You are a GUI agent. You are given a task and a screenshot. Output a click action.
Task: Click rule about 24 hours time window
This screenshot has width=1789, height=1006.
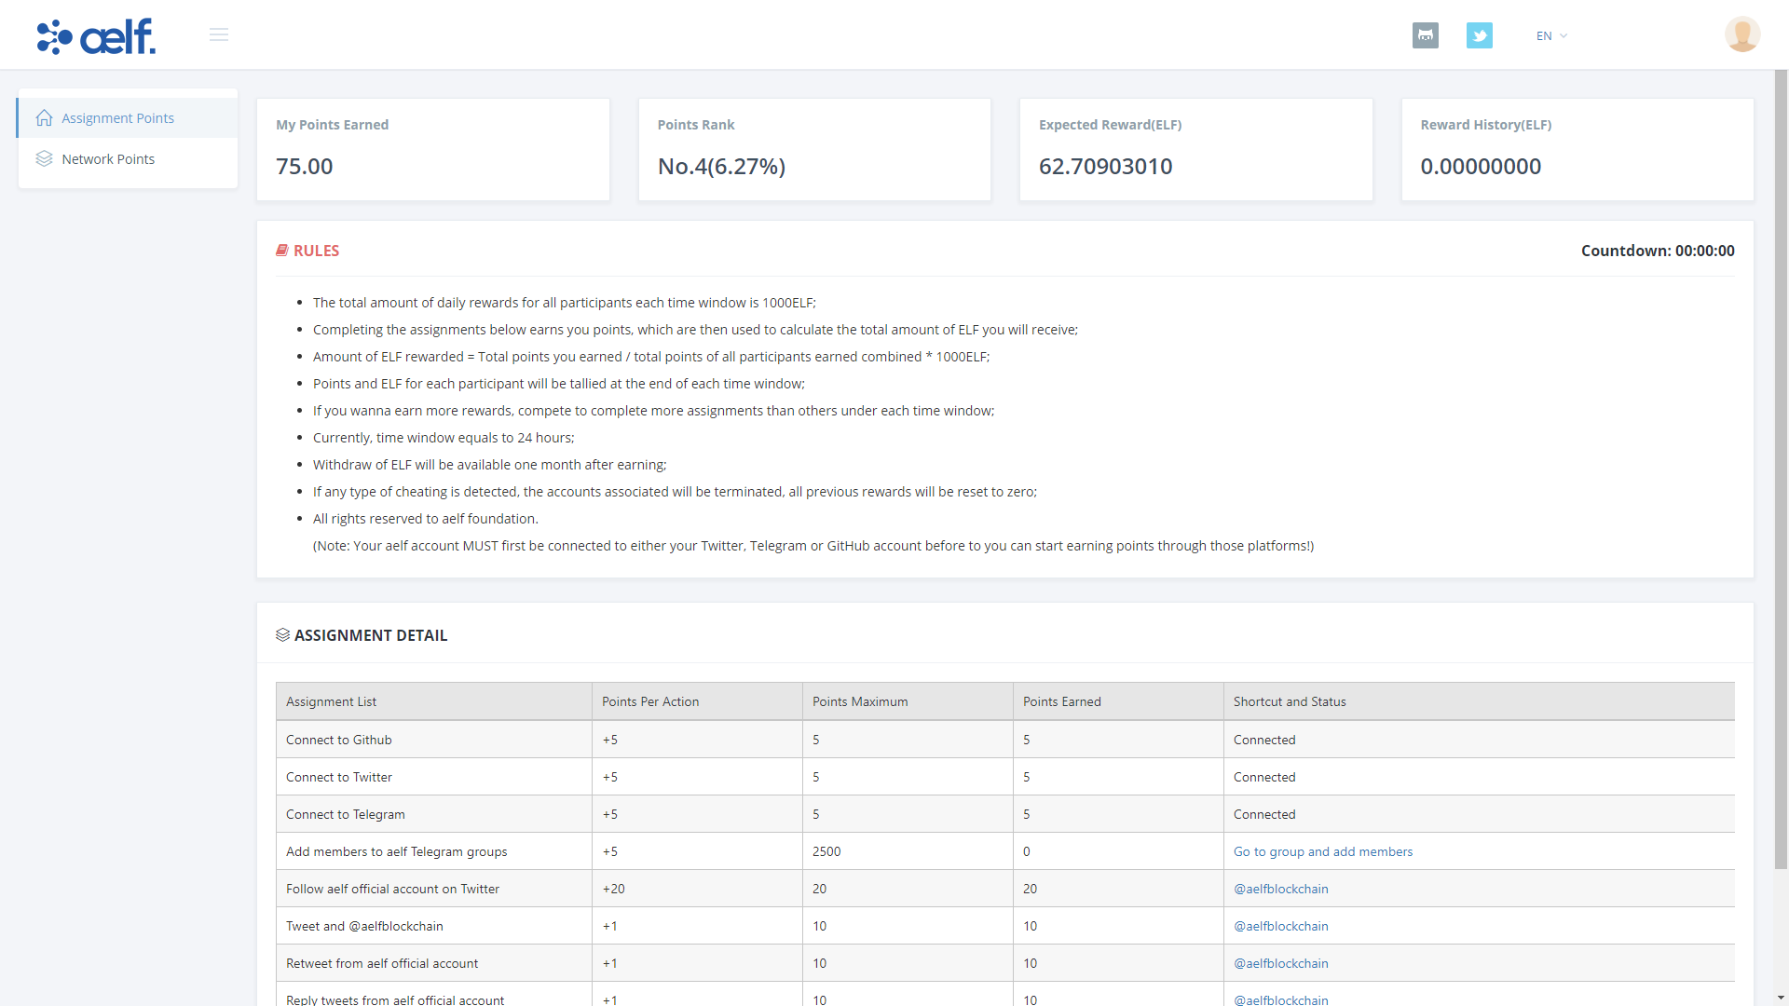click(443, 437)
